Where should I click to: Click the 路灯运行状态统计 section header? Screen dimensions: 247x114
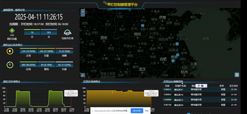[13, 45]
